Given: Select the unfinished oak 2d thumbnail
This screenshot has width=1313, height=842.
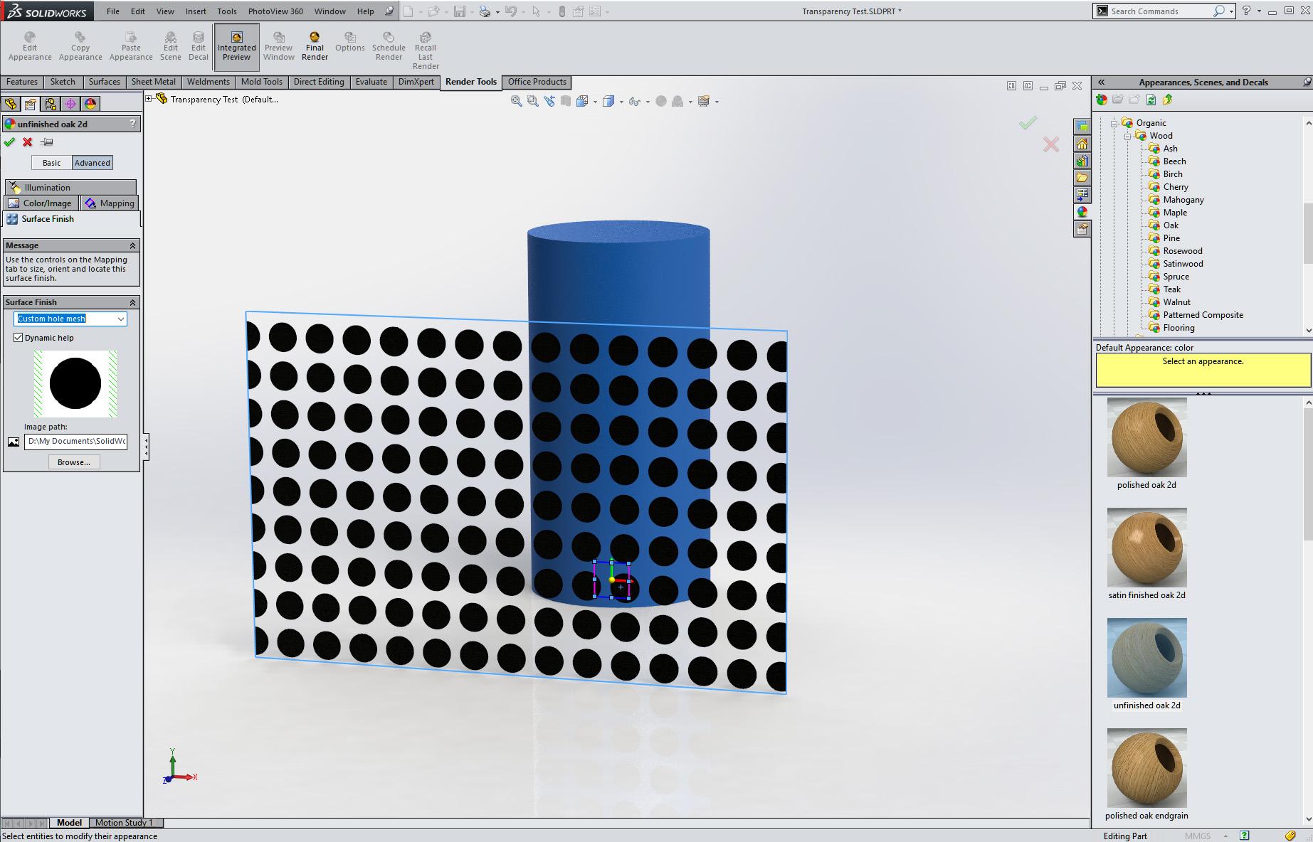Looking at the screenshot, I should click(1146, 658).
